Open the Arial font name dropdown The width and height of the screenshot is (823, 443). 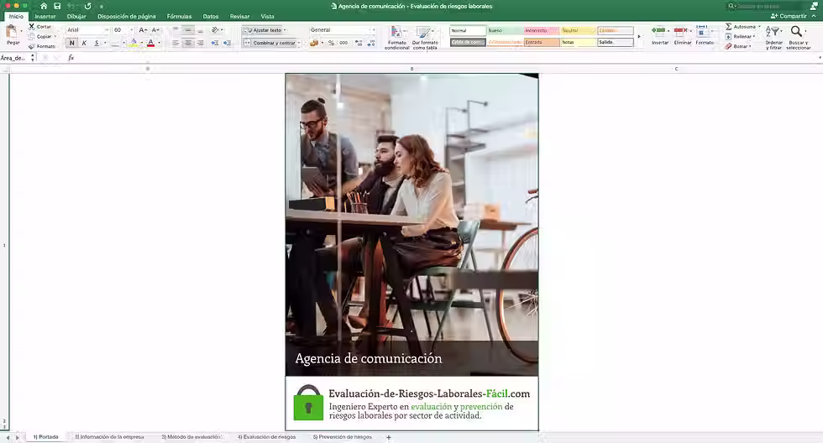[107, 30]
